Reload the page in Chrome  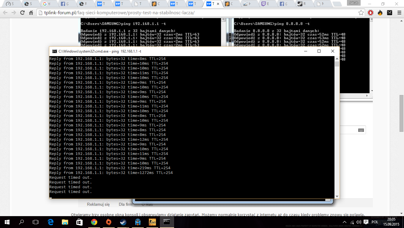click(22, 13)
